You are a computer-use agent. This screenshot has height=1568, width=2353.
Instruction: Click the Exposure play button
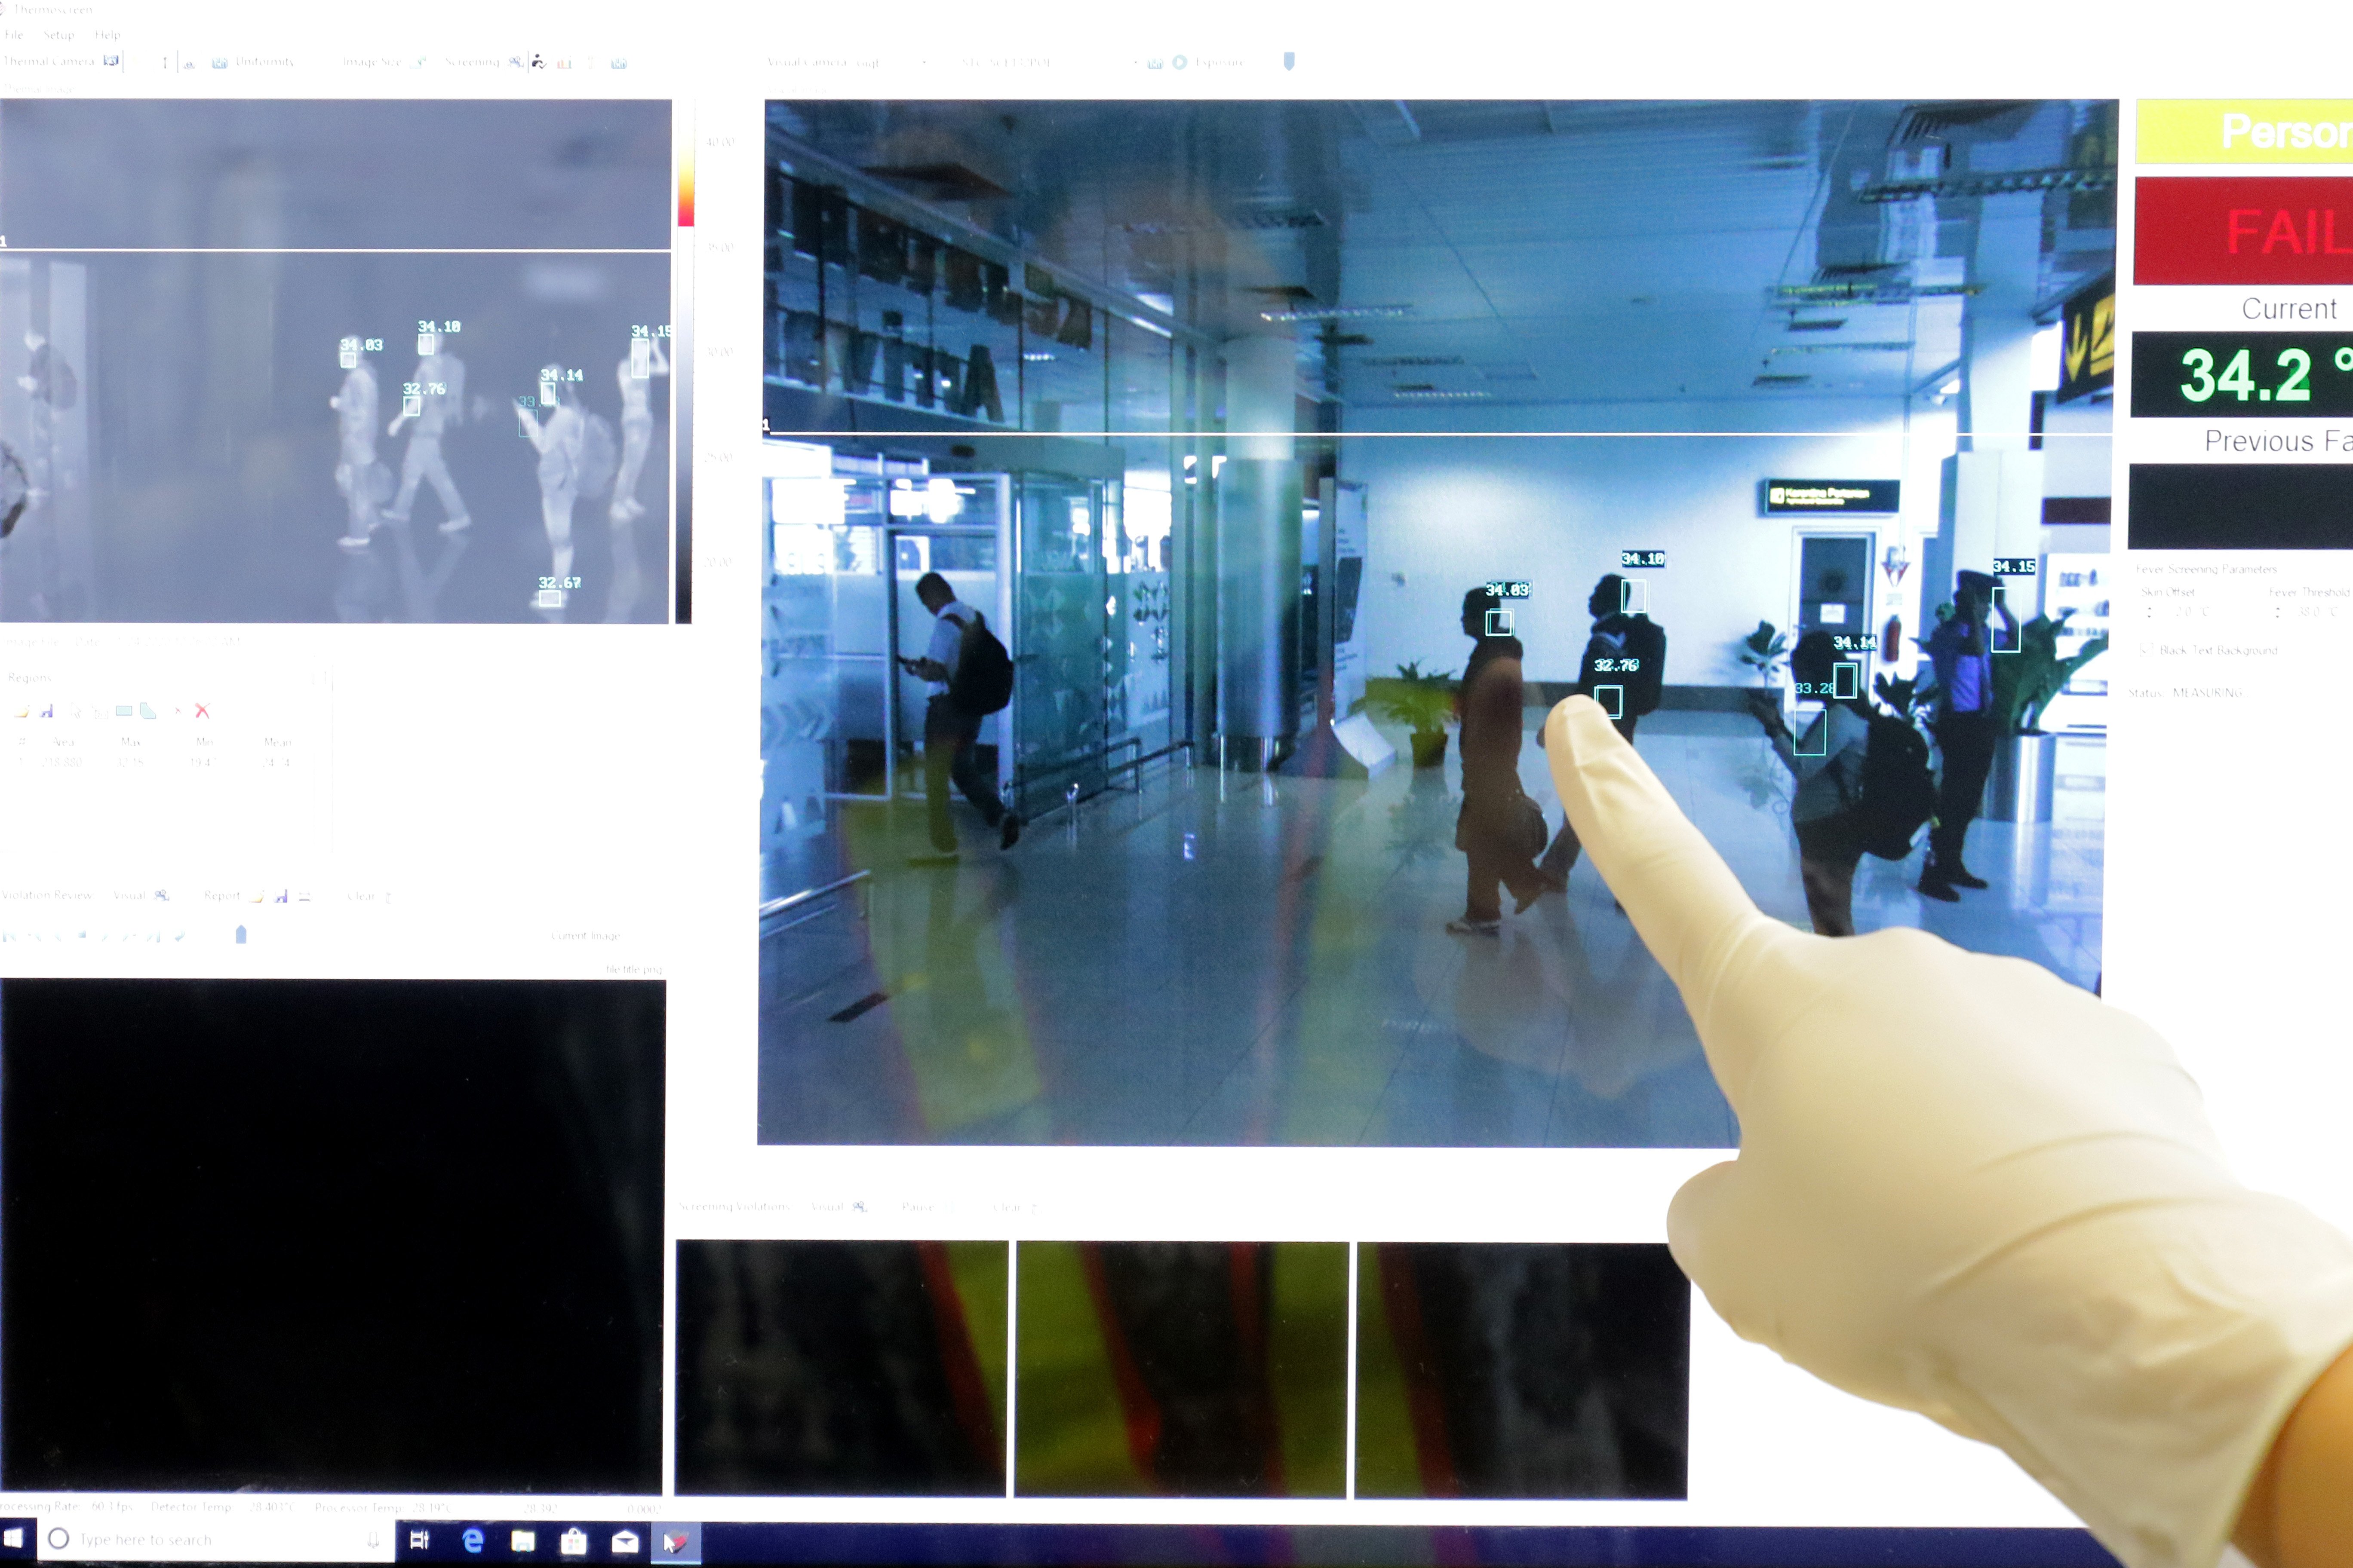[x=1180, y=62]
